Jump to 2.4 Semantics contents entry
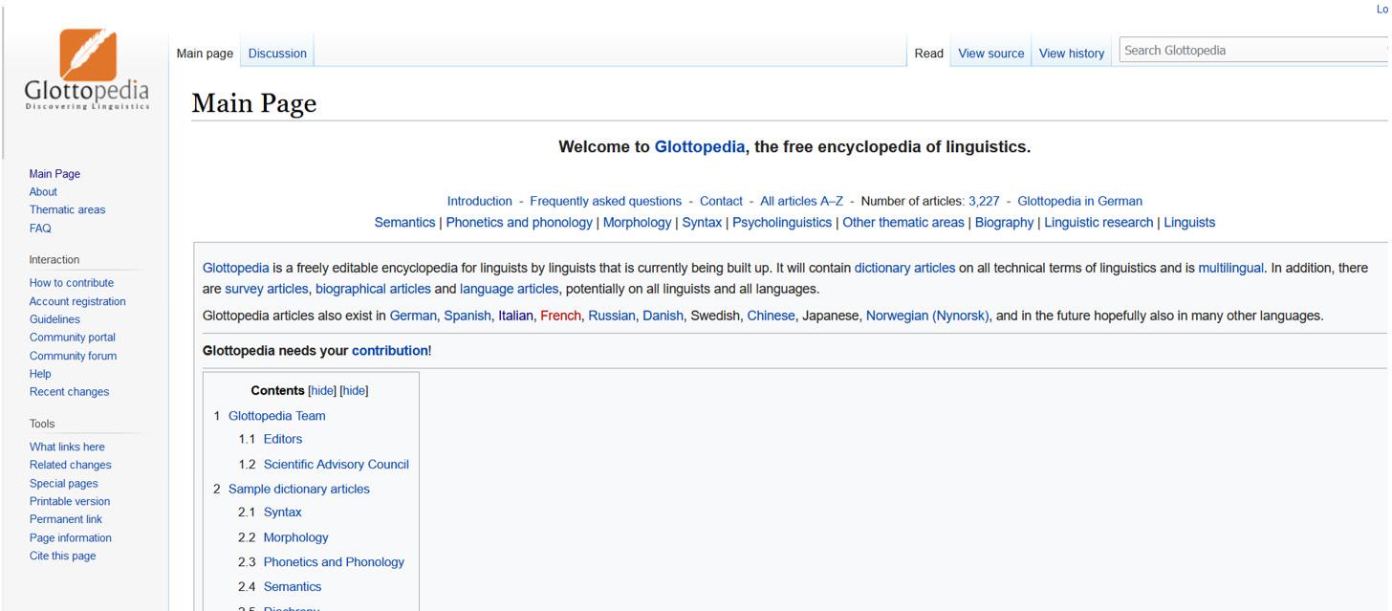This screenshot has height=611, width=1392. pyautogui.click(x=293, y=587)
